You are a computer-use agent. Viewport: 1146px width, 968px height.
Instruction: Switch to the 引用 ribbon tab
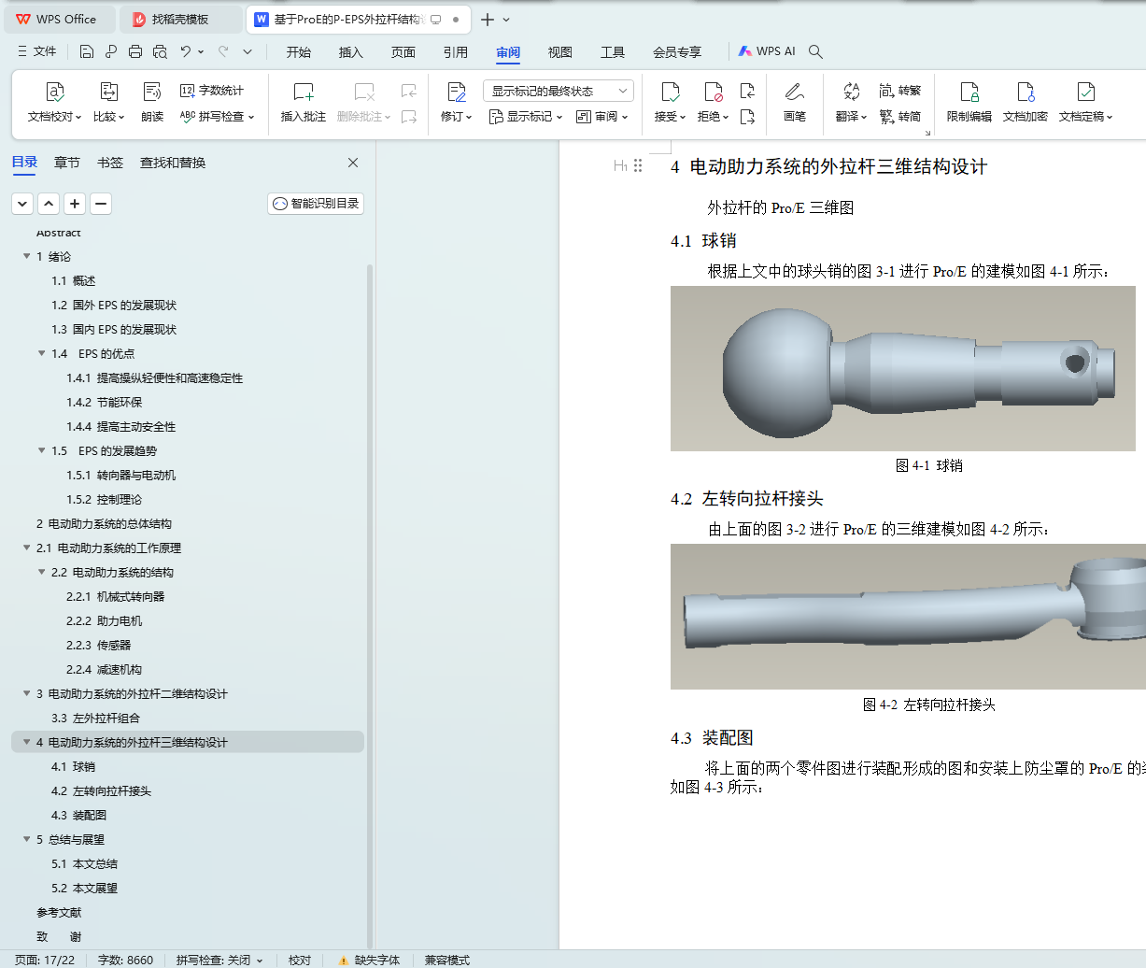coord(456,52)
